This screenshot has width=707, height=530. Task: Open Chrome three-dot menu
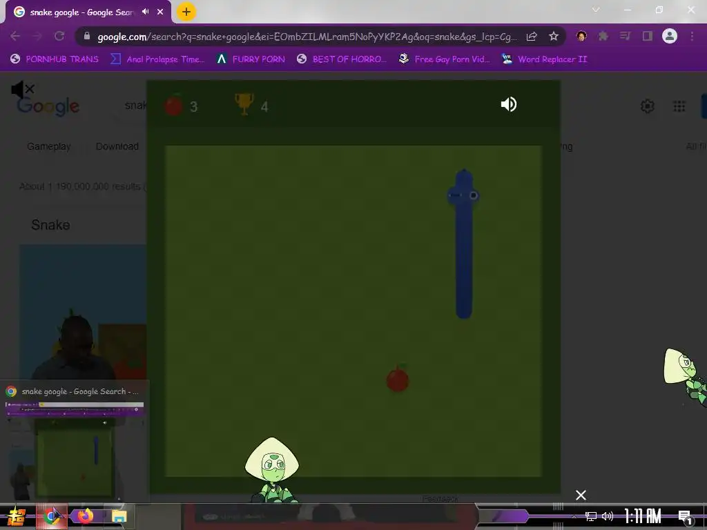[692, 36]
